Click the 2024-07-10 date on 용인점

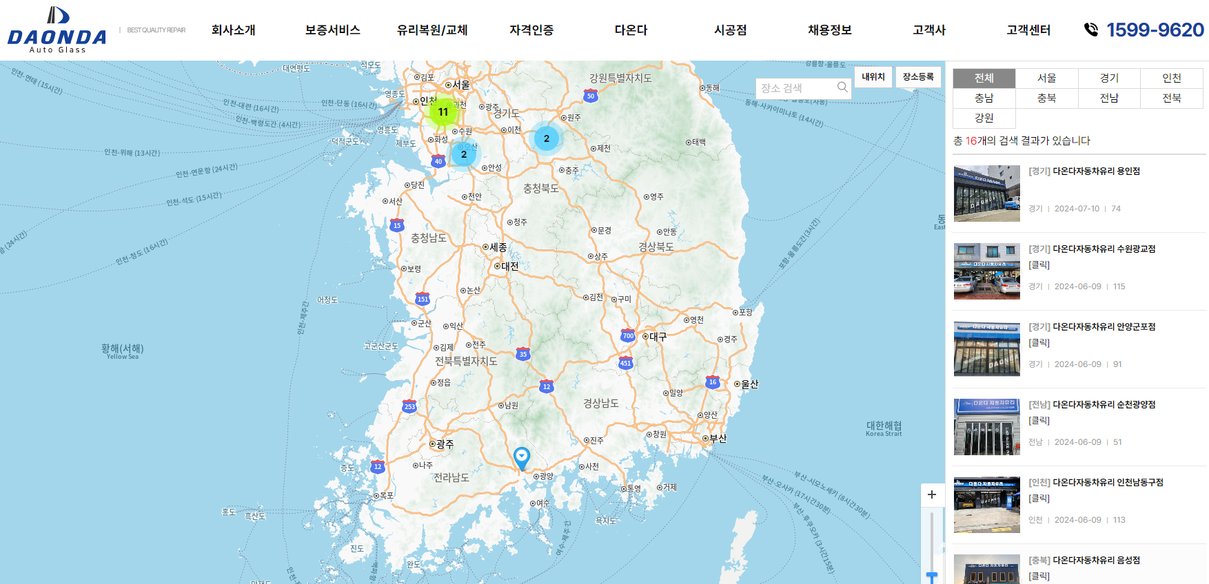(x=1077, y=208)
